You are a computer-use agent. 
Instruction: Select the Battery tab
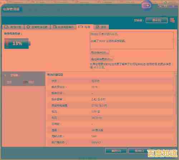click(84, 27)
